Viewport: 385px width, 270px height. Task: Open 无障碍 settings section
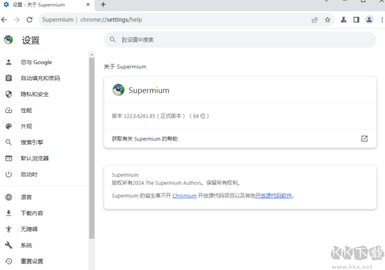pos(44,229)
